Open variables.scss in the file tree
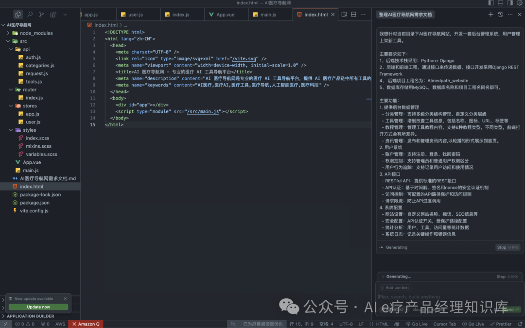 [41, 155]
